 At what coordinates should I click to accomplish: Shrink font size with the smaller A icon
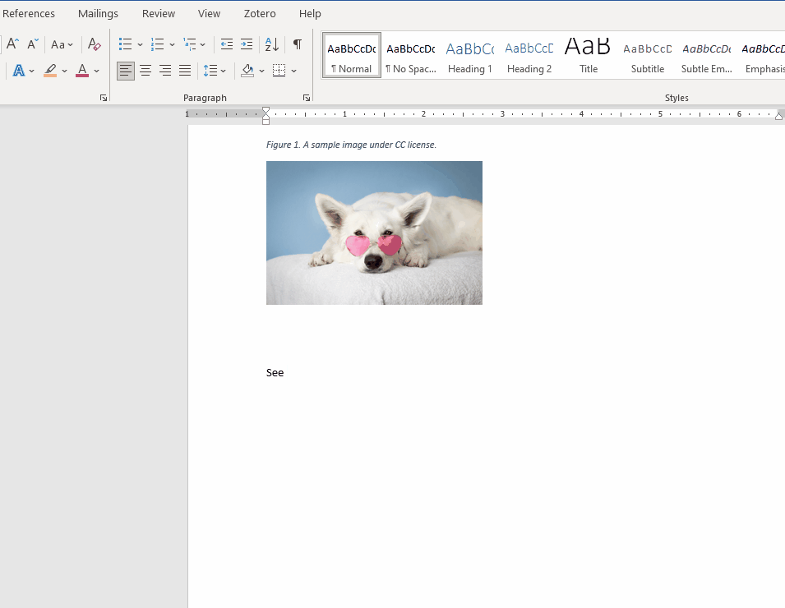tap(33, 44)
